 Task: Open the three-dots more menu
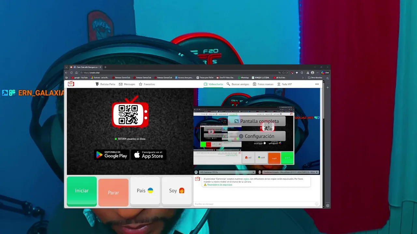click(317, 84)
